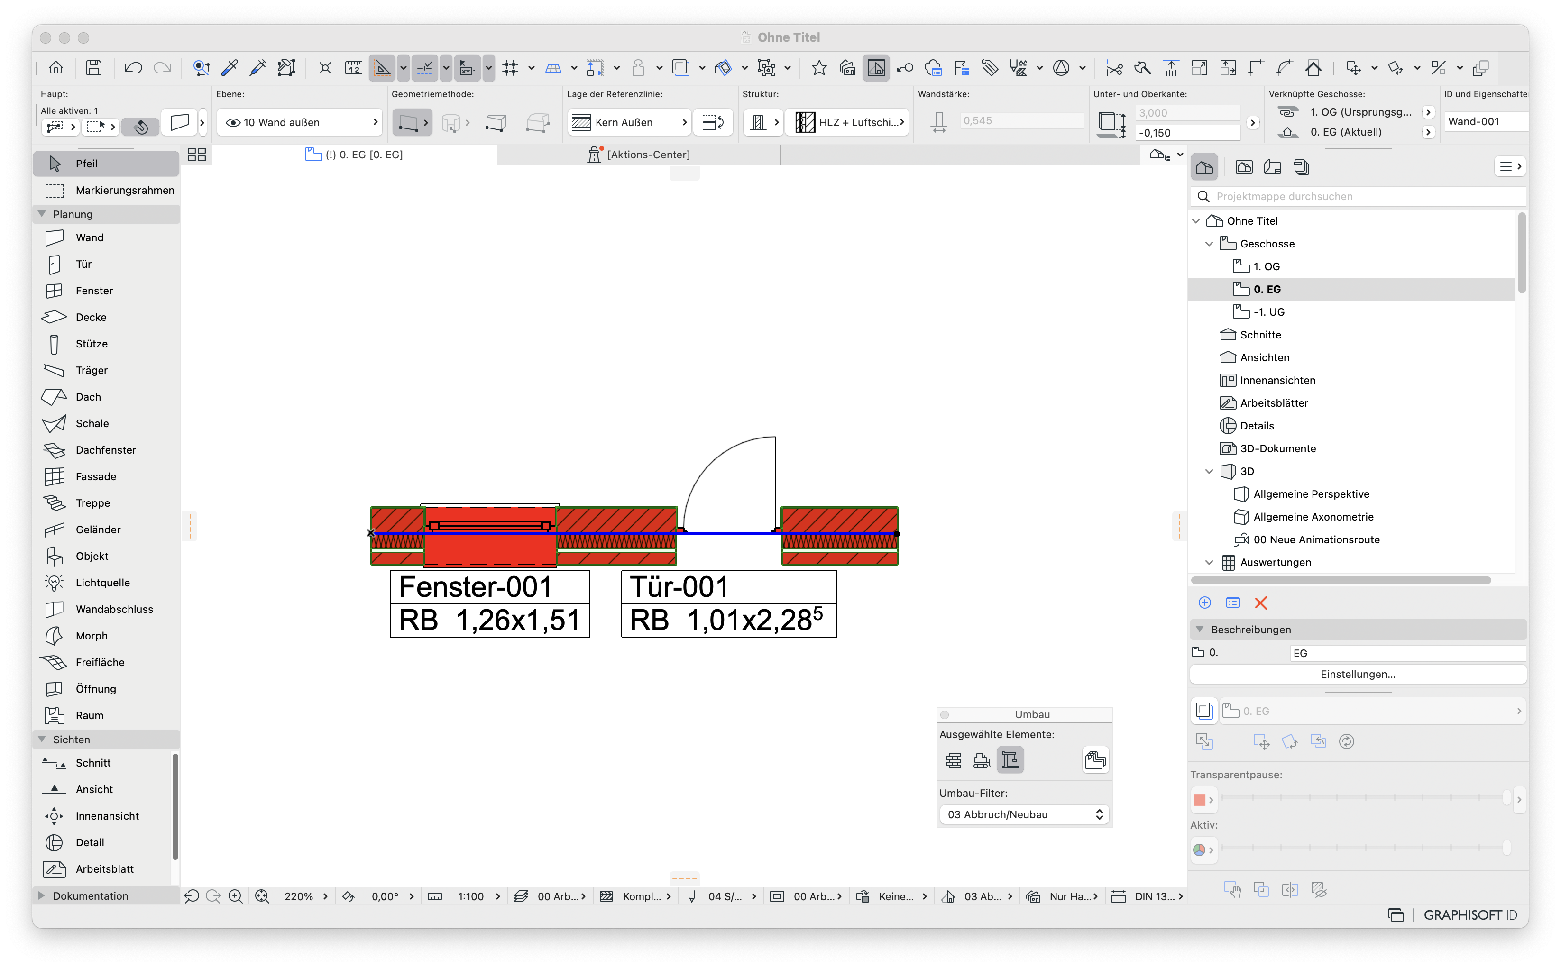Select the Markierungsrahmen tool

[106, 190]
